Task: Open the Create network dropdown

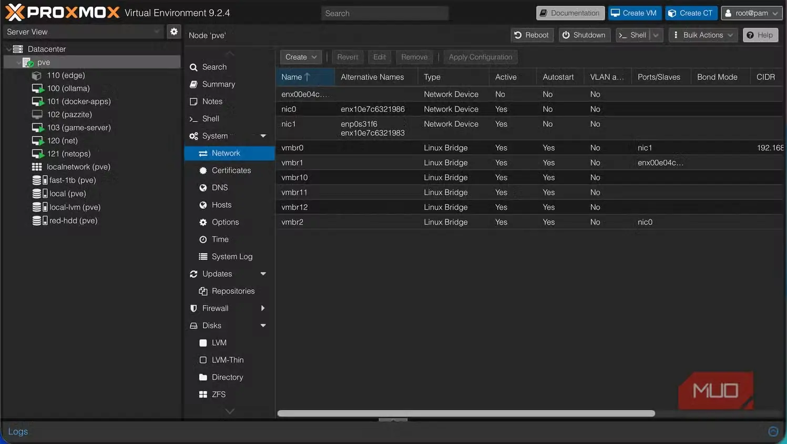Action: point(301,57)
